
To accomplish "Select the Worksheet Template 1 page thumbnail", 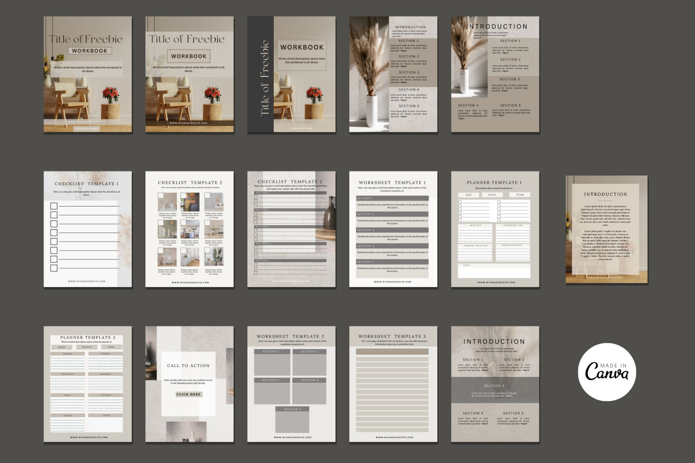I will [x=393, y=229].
